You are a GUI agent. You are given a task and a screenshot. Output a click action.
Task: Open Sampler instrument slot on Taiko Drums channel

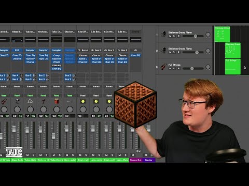[57, 50]
